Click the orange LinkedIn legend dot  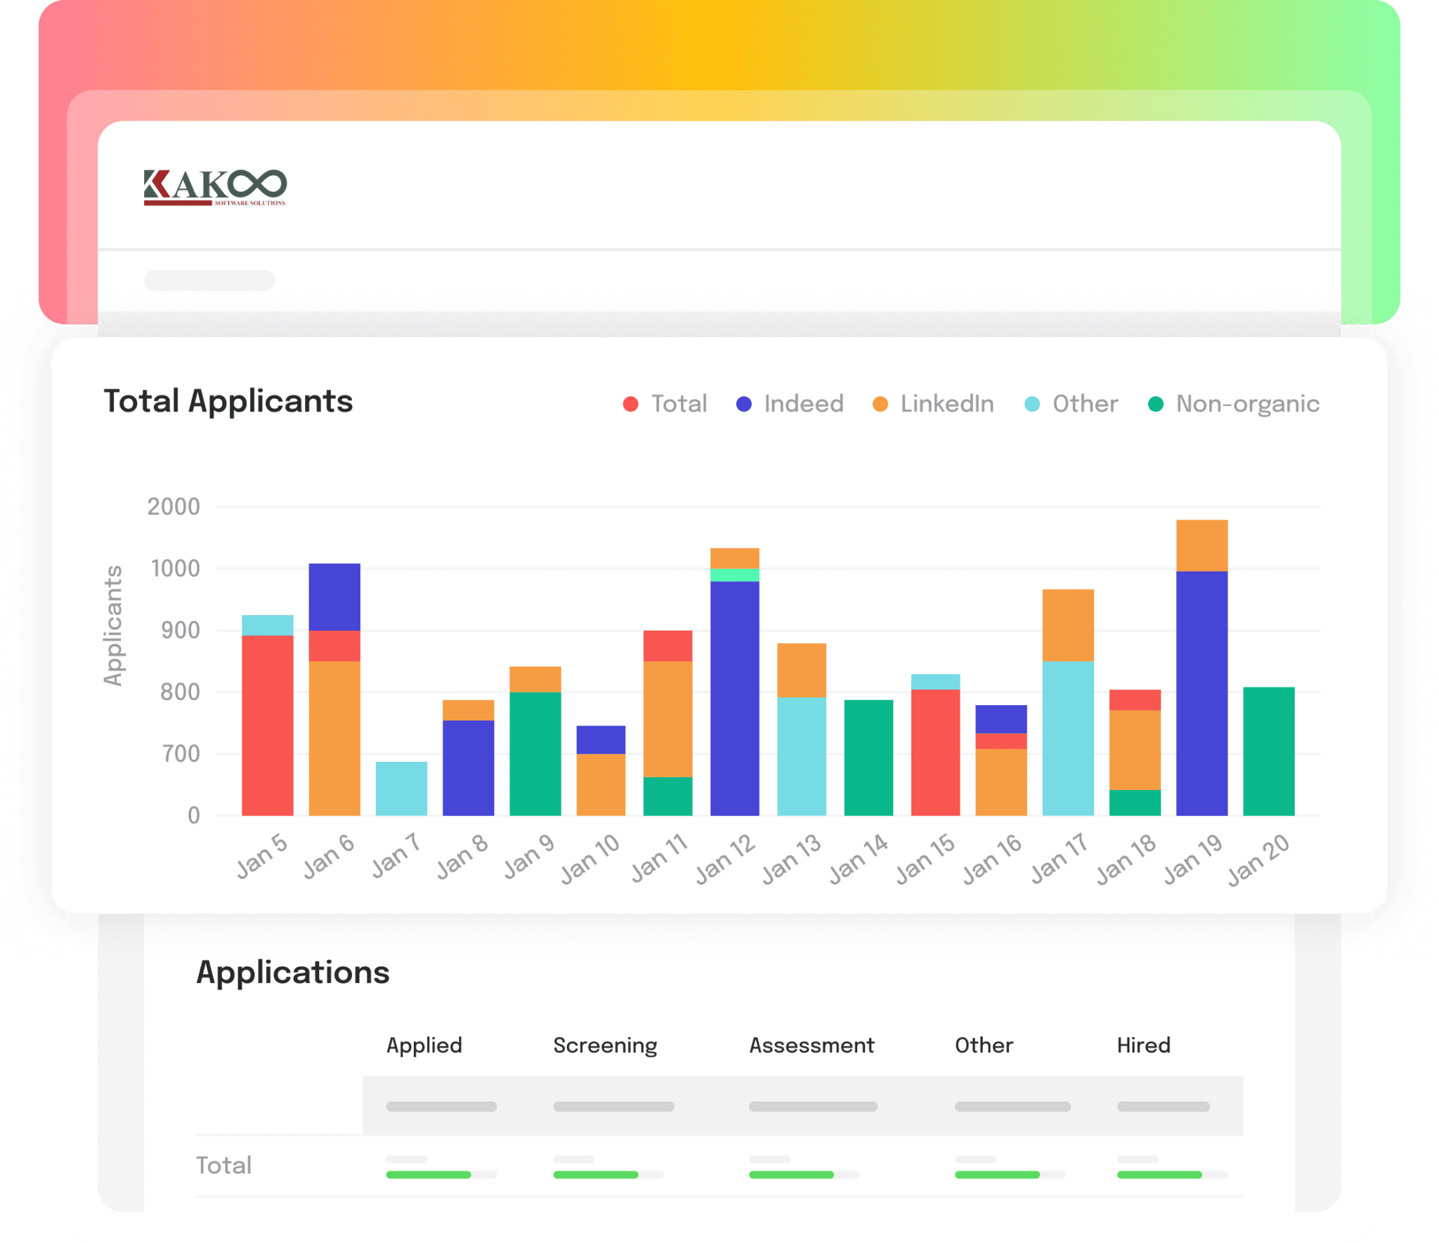click(x=880, y=403)
